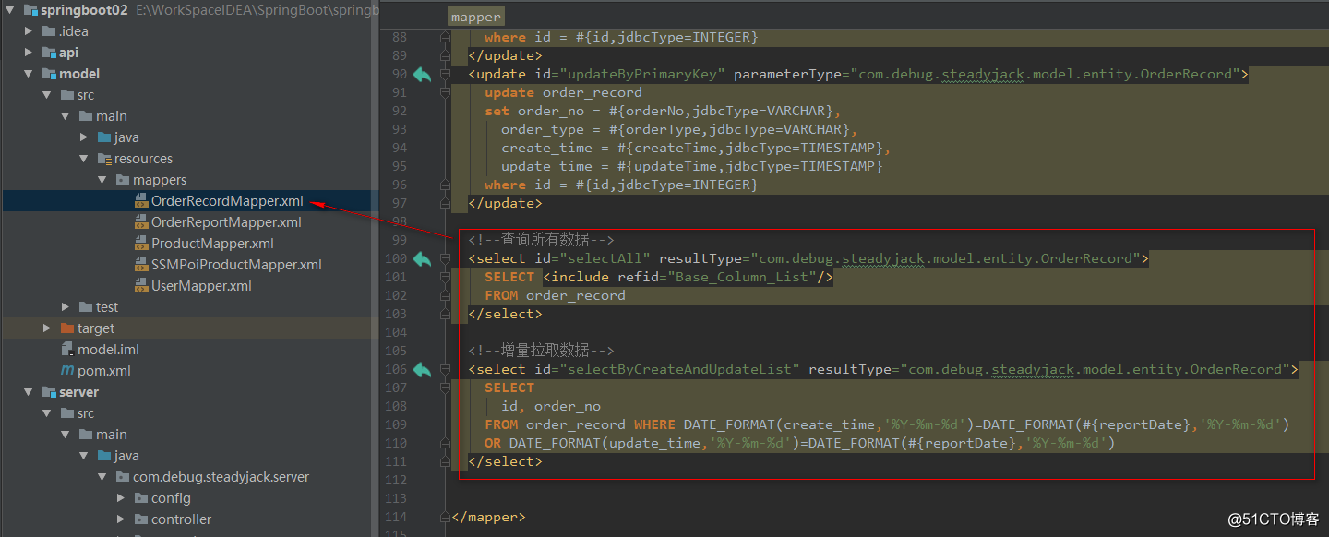Collapse main folder arrow under server
This screenshot has height=537, width=1329.
66,435
